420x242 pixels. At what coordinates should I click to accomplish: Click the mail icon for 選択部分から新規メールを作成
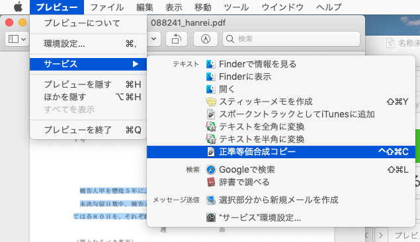point(211,200)
